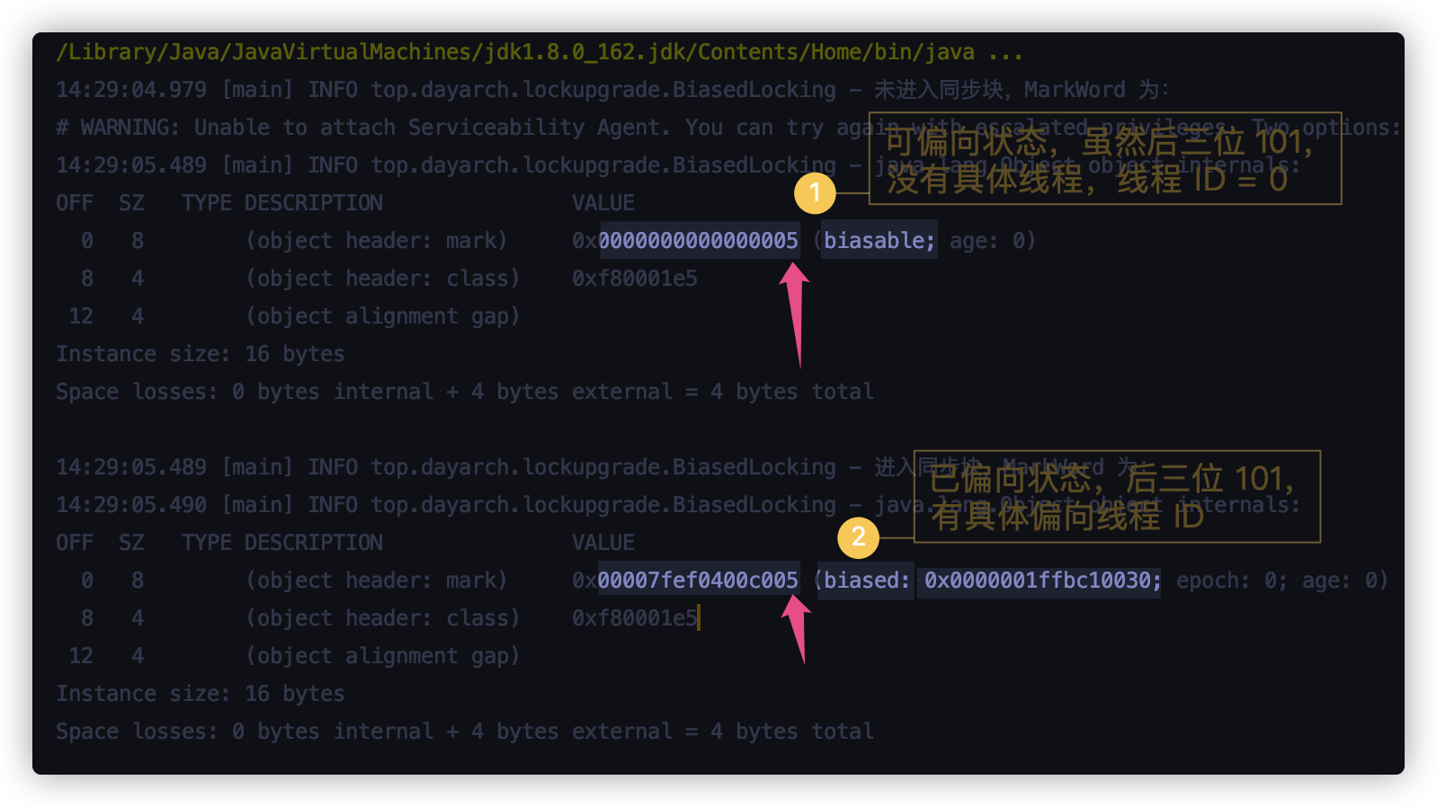Click the 14:29:04.979 log timestamp
Screen dimensions: 1437x807
pyautogui.click(x=131, y=90)
